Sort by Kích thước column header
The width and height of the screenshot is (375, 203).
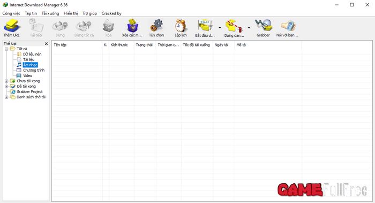(x=122, y=45)
